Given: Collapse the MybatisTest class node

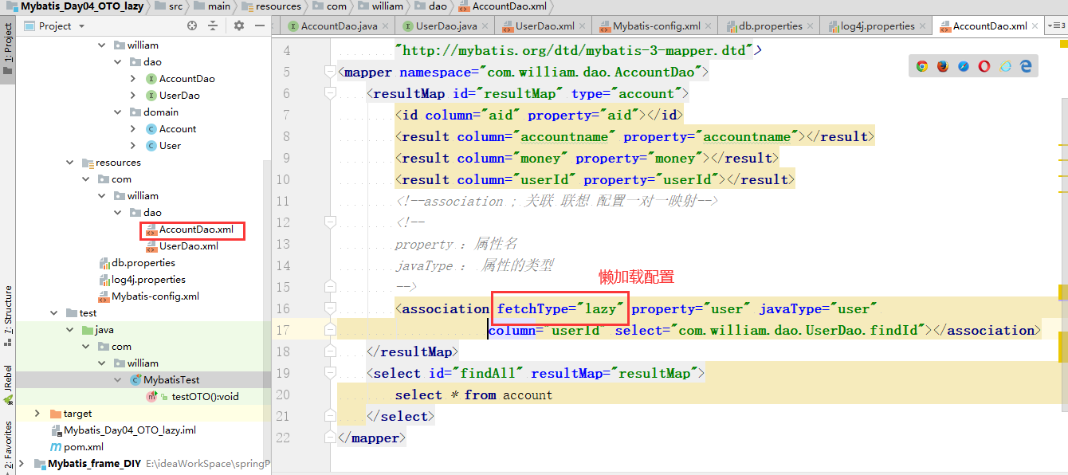Looking at the screenshot, I should pos(117,380).
